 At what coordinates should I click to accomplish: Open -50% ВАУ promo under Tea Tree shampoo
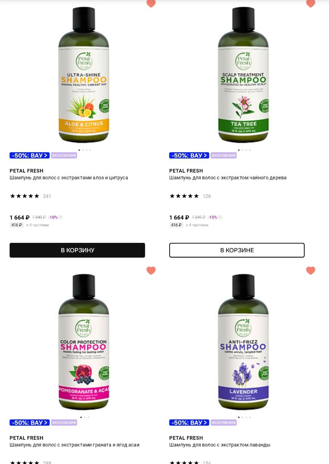click(189, 156)
